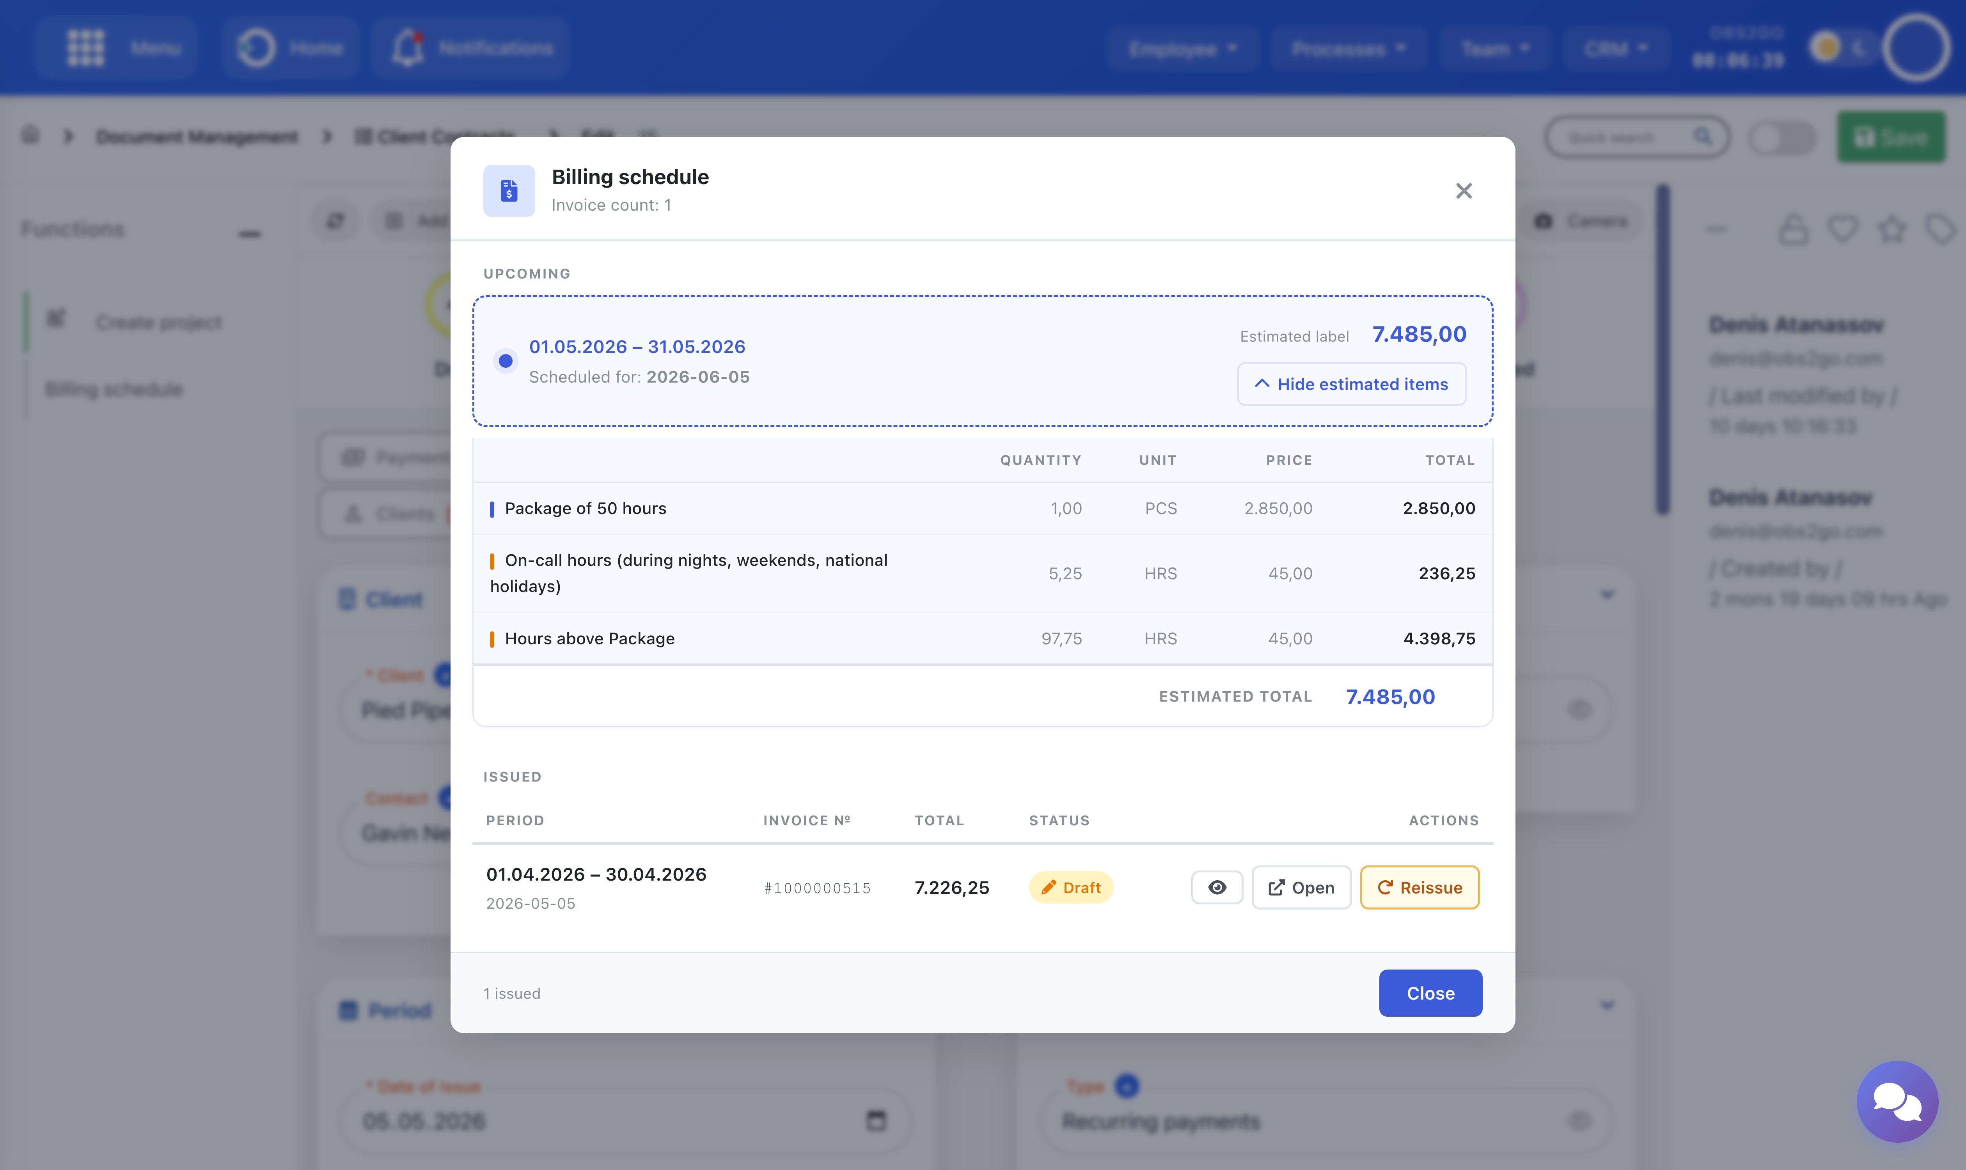Click the Hours above Package row
1966x1170 pixels.
[982, 638]
